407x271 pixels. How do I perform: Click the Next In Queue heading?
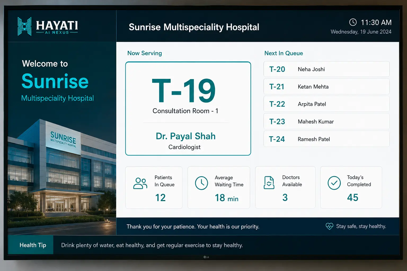(x=284, y=53)
